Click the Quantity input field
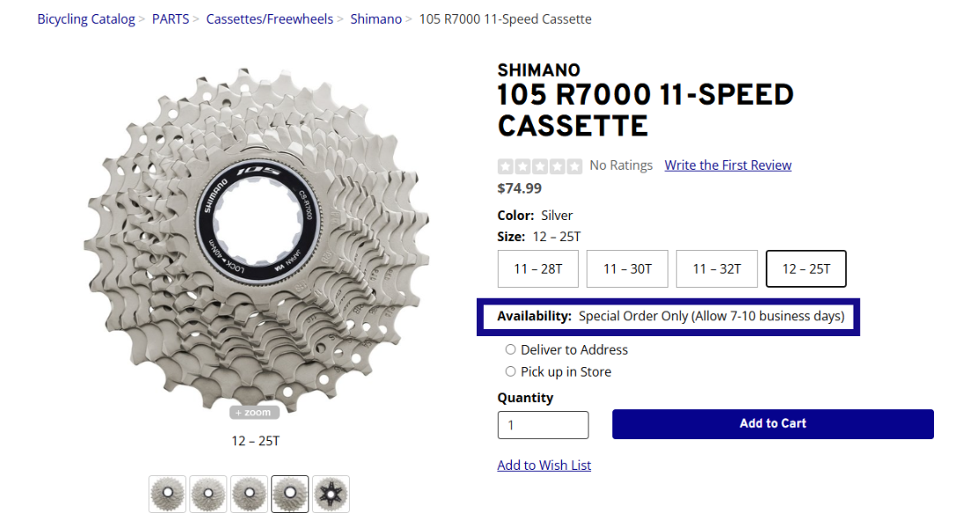This screenshot has height=528, width=978. click(x=543, y=424)
